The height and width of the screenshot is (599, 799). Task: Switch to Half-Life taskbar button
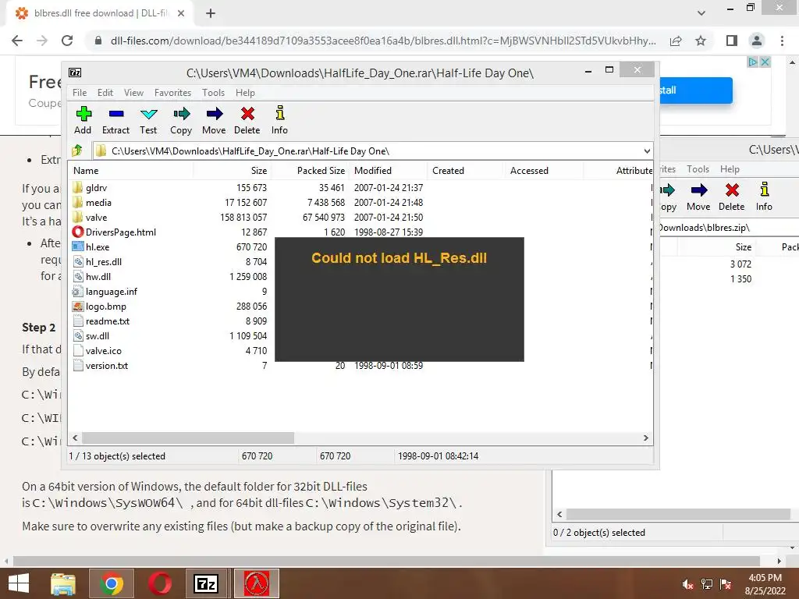pos(256,583)
